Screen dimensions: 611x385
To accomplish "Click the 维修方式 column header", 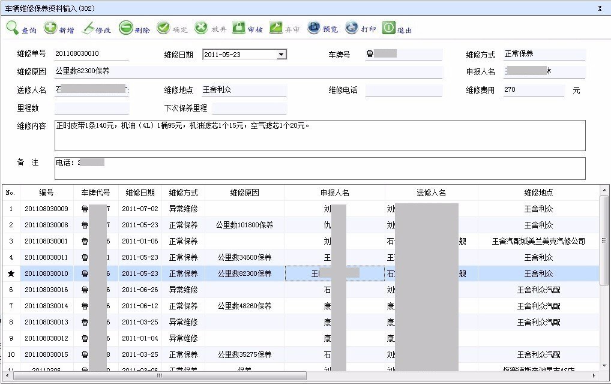I will click(x=184, y=191).
